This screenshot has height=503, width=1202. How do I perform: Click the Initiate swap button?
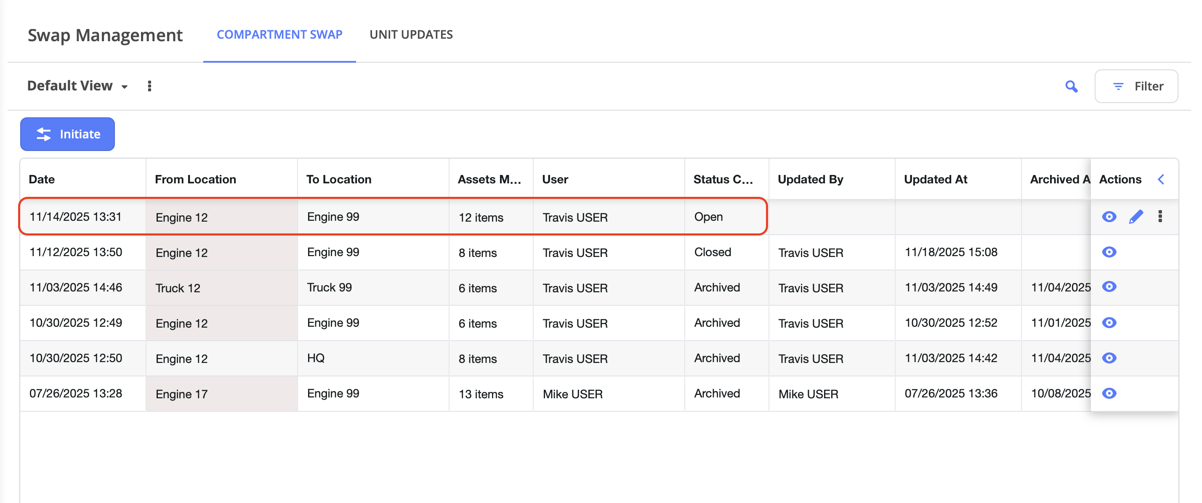pos(68,134)
